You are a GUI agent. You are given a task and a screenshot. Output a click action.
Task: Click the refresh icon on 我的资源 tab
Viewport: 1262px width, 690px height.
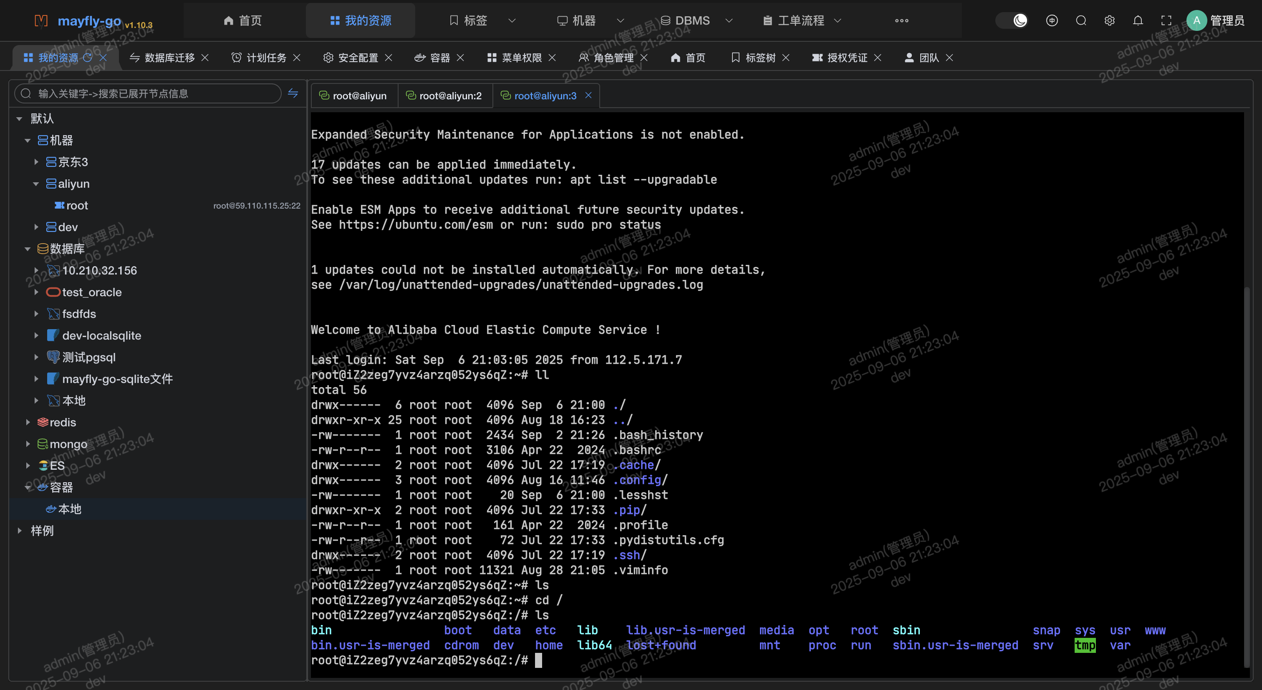(x=87, y=57)
